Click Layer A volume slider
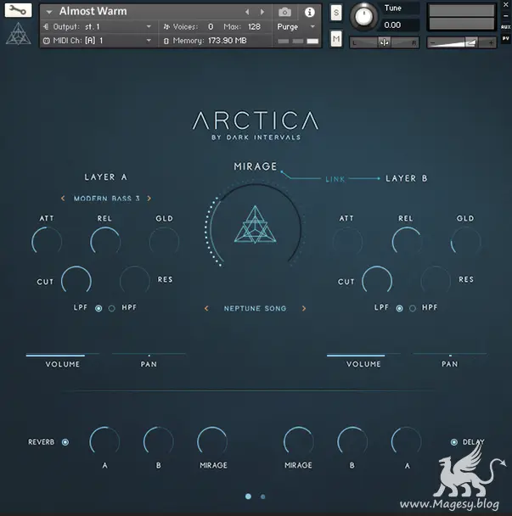 click(63, 355)
